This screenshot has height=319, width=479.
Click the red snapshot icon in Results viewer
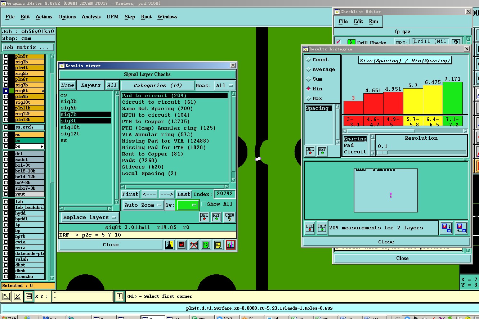(x=182, y=245)
